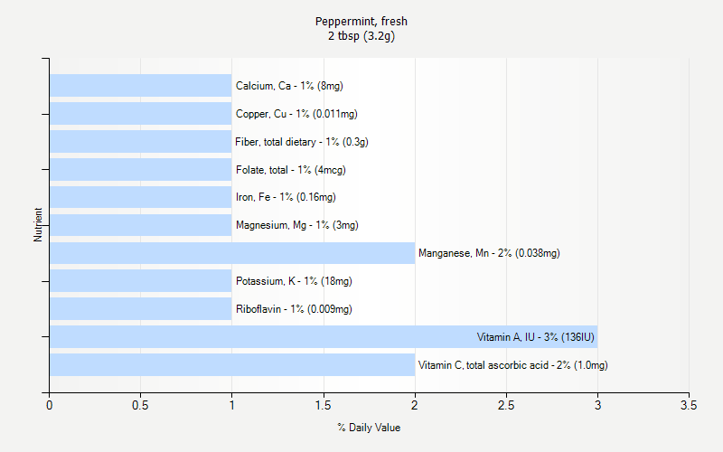Viewport: 723px width, 452px height.
Task: Select the 'Copper, Cu - 1% (0.011mg)' label
Action: coord(296,114)
